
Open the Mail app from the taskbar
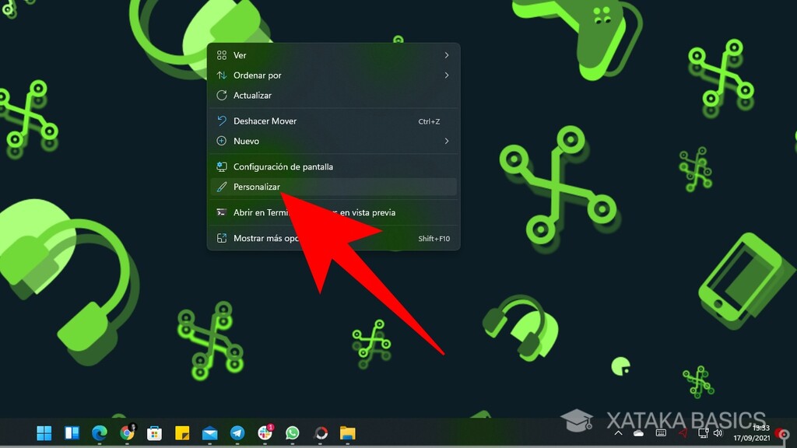pyautogui.click(x=209, y=433)
